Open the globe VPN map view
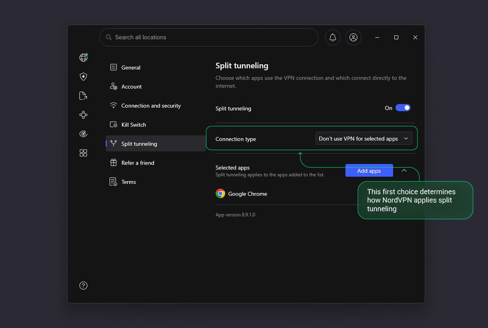 coord(83,57)
